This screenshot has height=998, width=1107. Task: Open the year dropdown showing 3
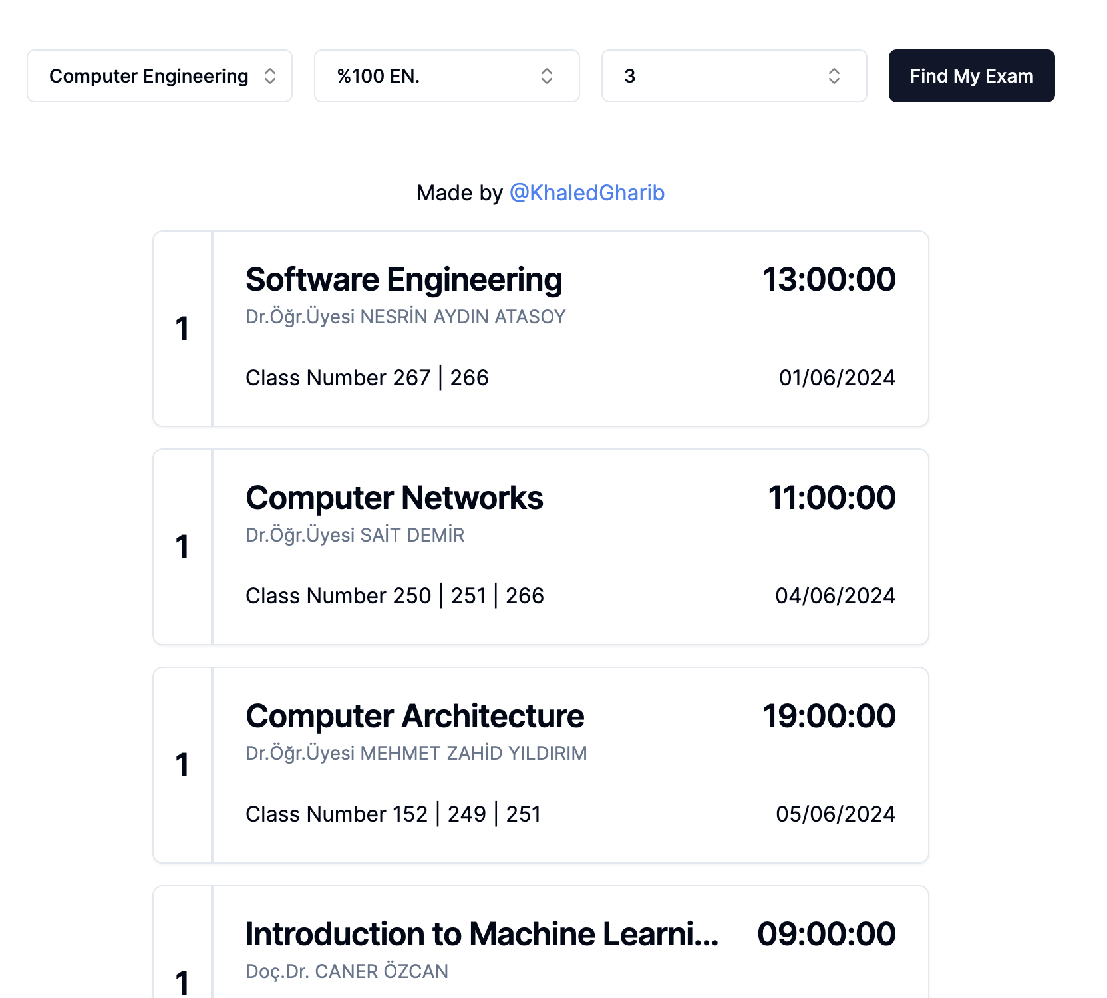pos(734,76)
